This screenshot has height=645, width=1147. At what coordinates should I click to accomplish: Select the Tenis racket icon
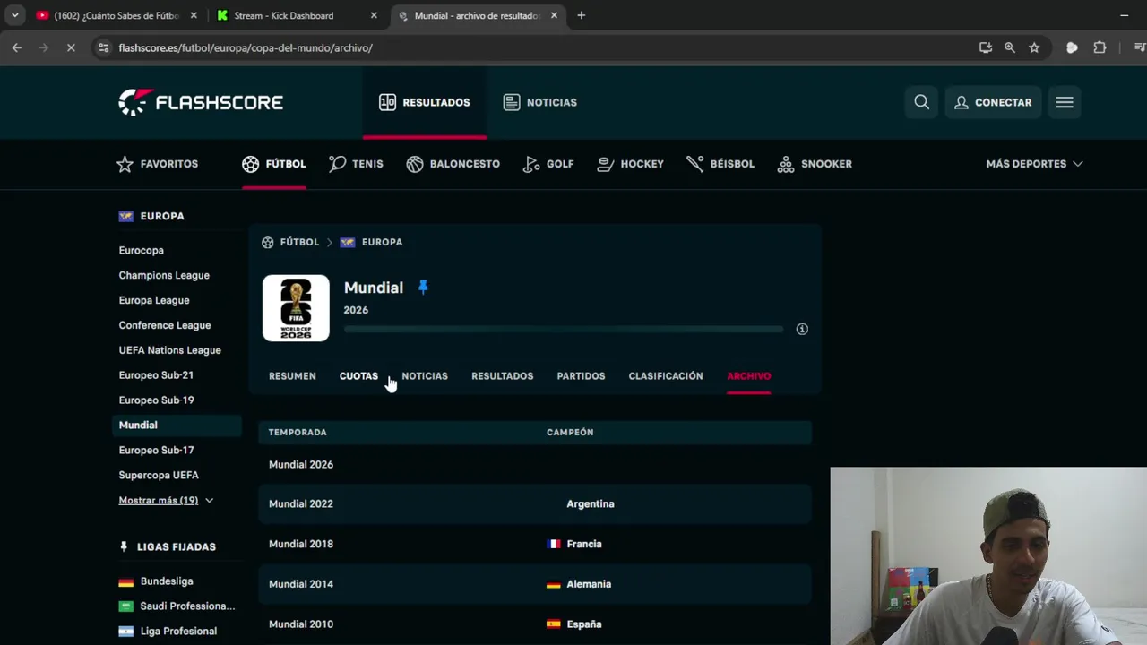(337, 164)
